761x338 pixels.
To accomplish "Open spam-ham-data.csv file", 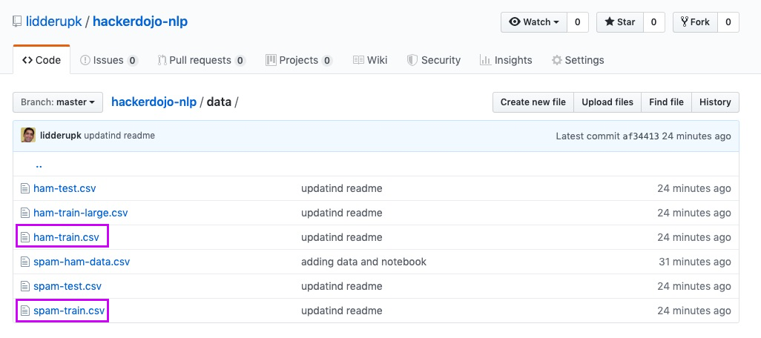I will pyautogui.click(x=82, y=262).
